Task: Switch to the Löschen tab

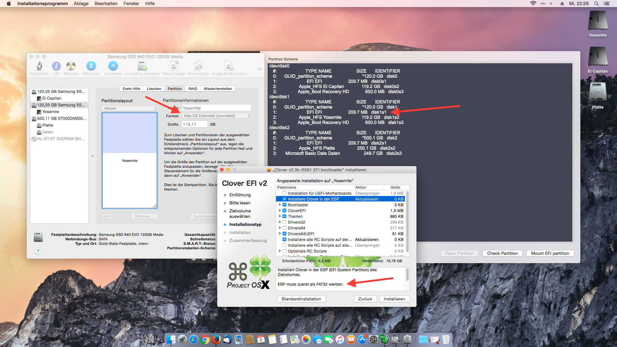Action: click(154, 89)
